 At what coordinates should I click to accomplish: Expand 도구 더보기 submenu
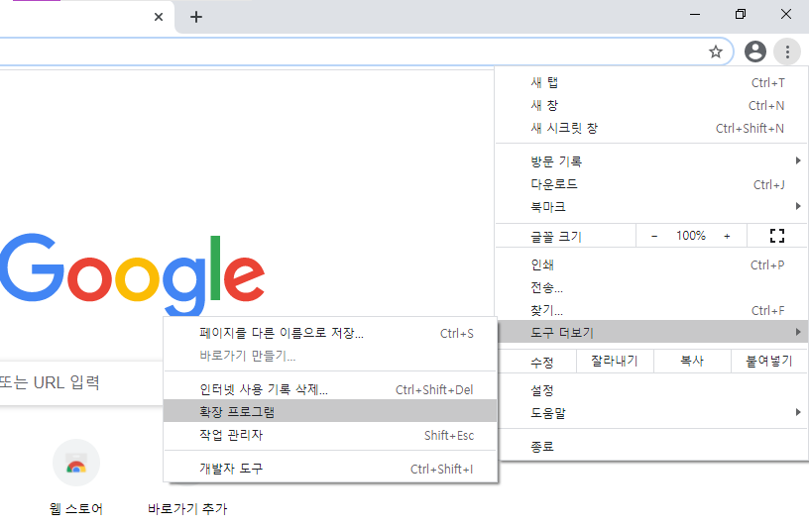(652, 332)
